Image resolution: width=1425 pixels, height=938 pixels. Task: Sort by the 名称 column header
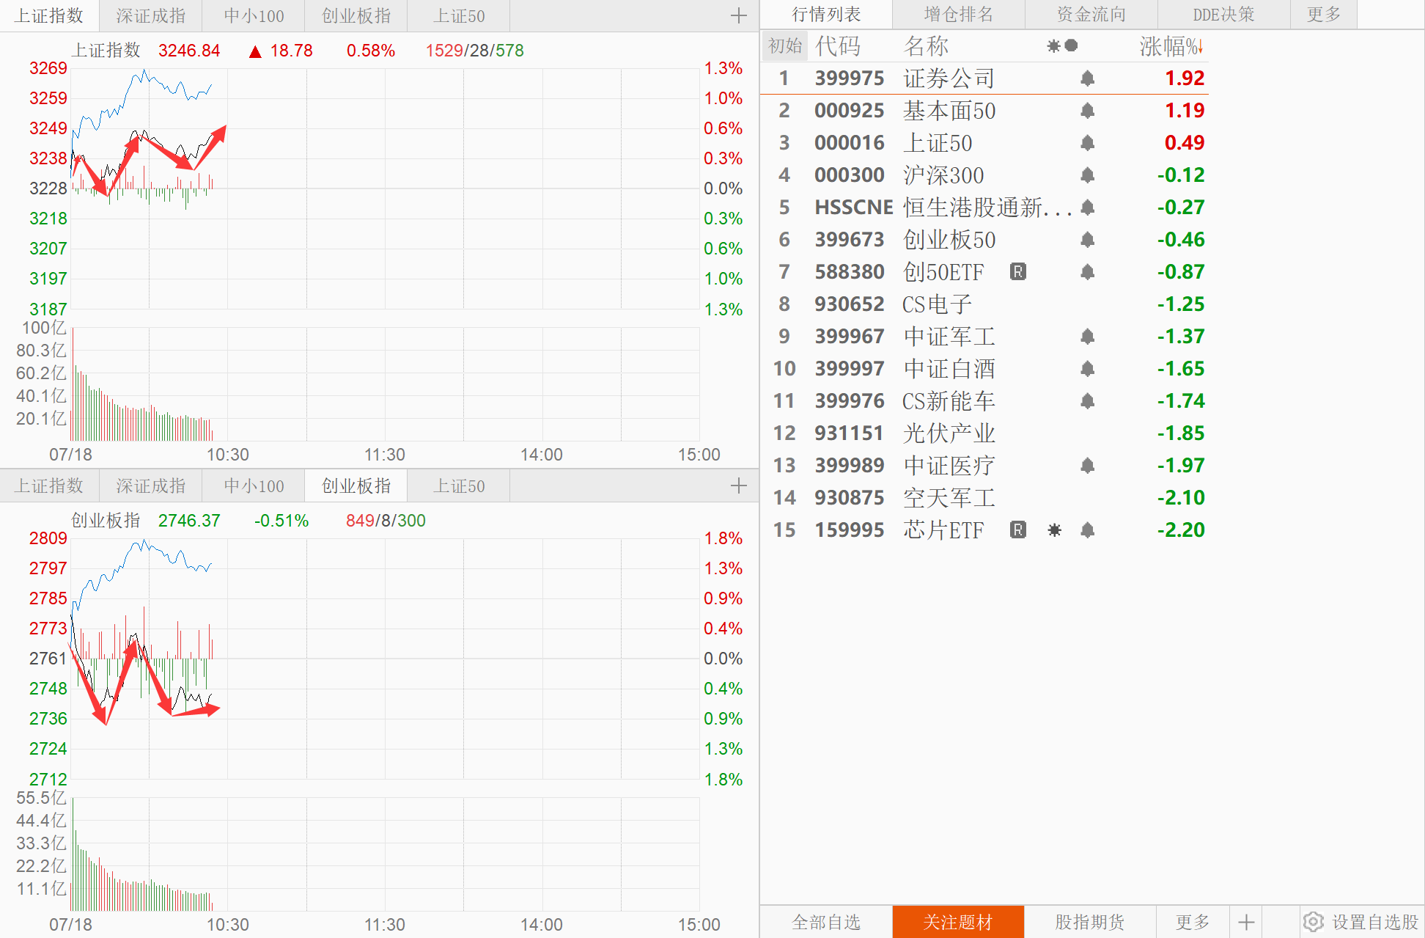point(927,46)
